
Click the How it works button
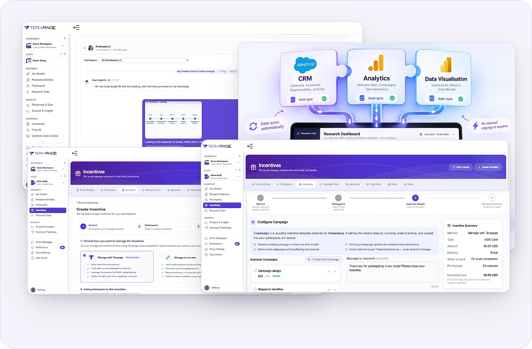pos(461,167)
